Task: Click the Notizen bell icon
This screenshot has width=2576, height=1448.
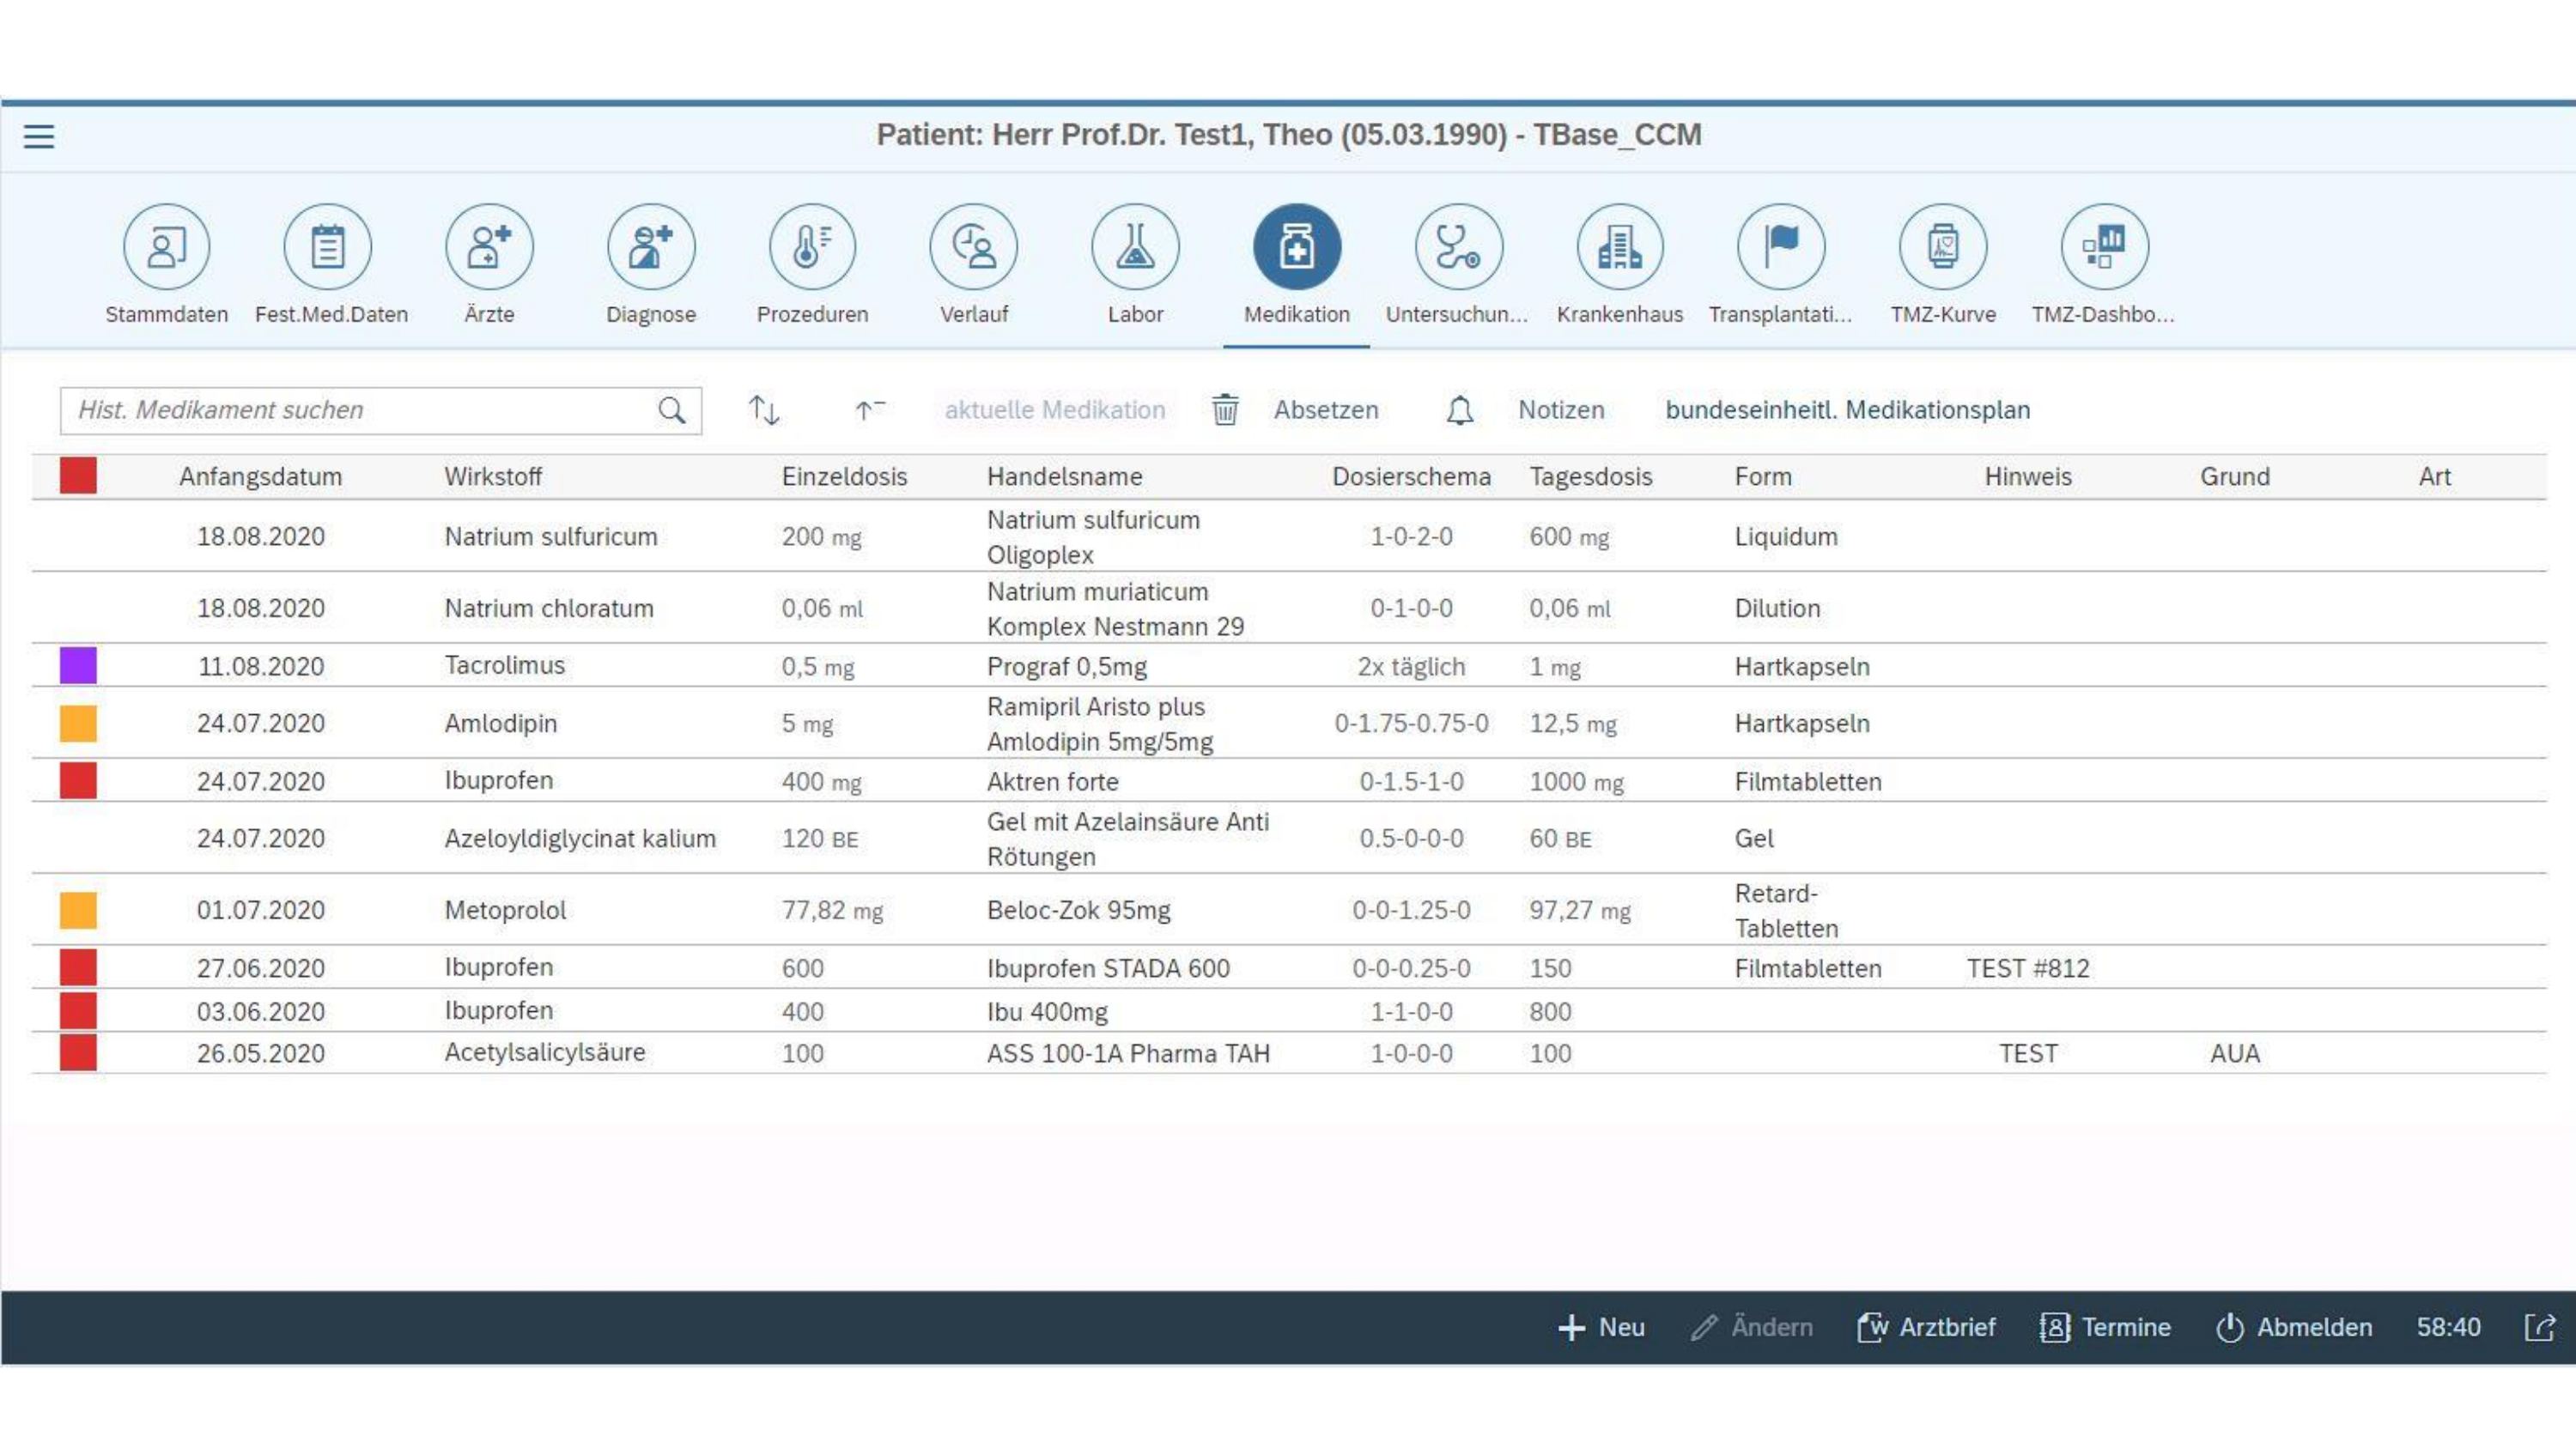Action: pyautogui.click(x=1459, y=409)
